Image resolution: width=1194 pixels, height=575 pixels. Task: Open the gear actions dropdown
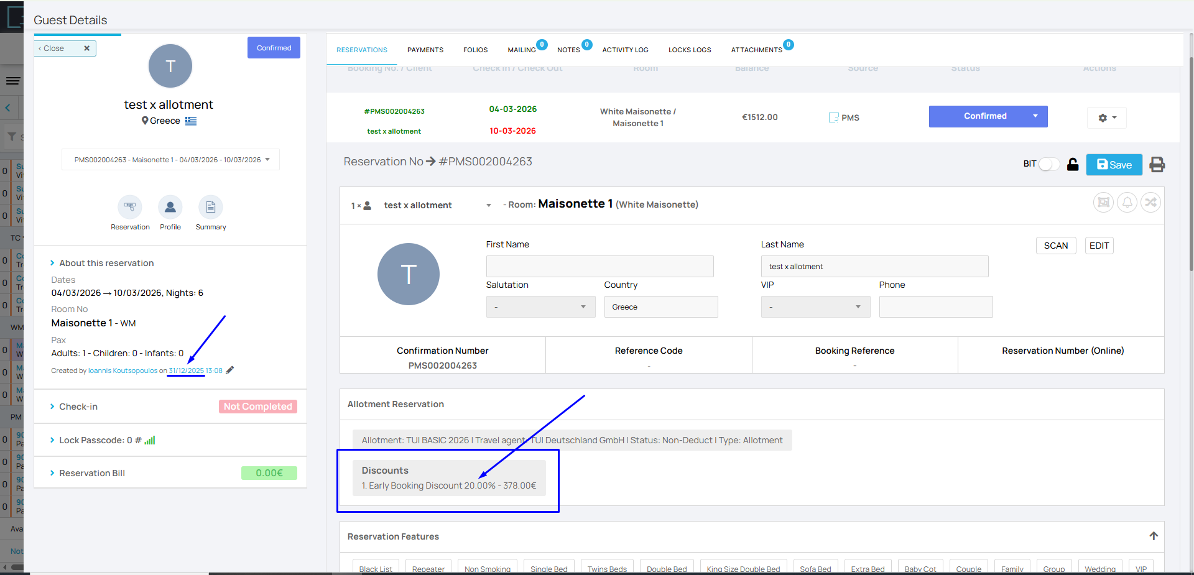1107,117
